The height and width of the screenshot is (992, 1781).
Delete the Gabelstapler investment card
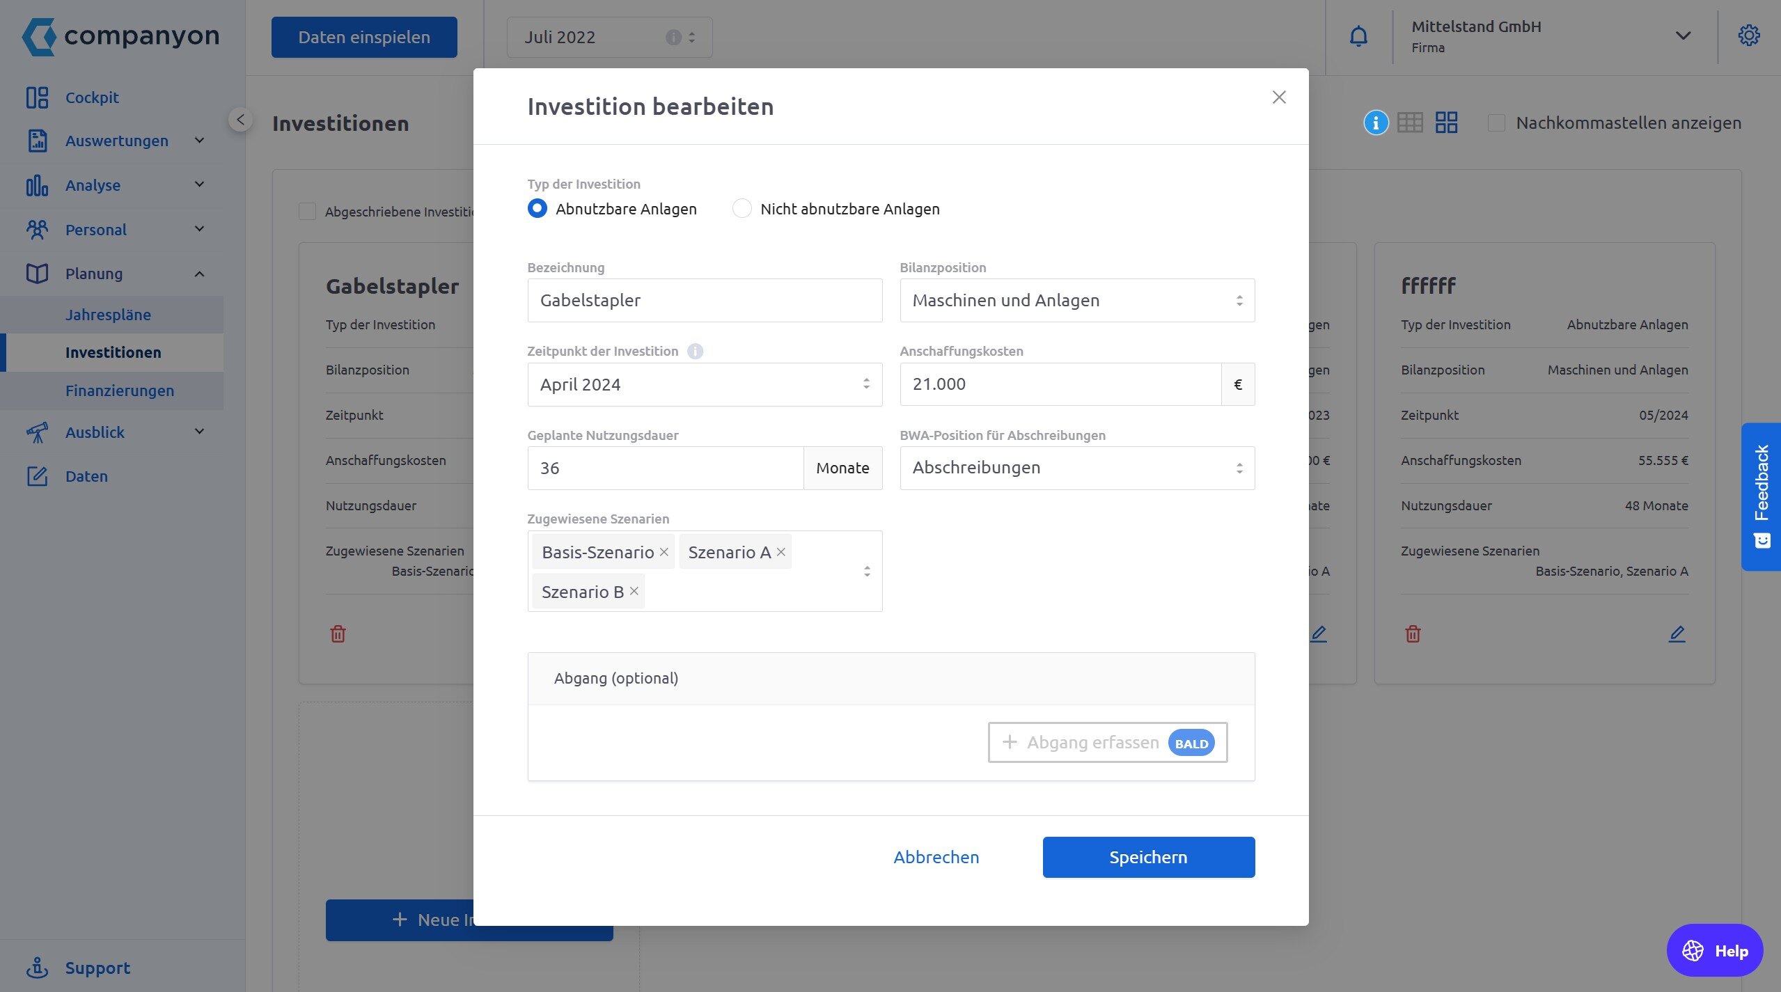click(338, 633)
